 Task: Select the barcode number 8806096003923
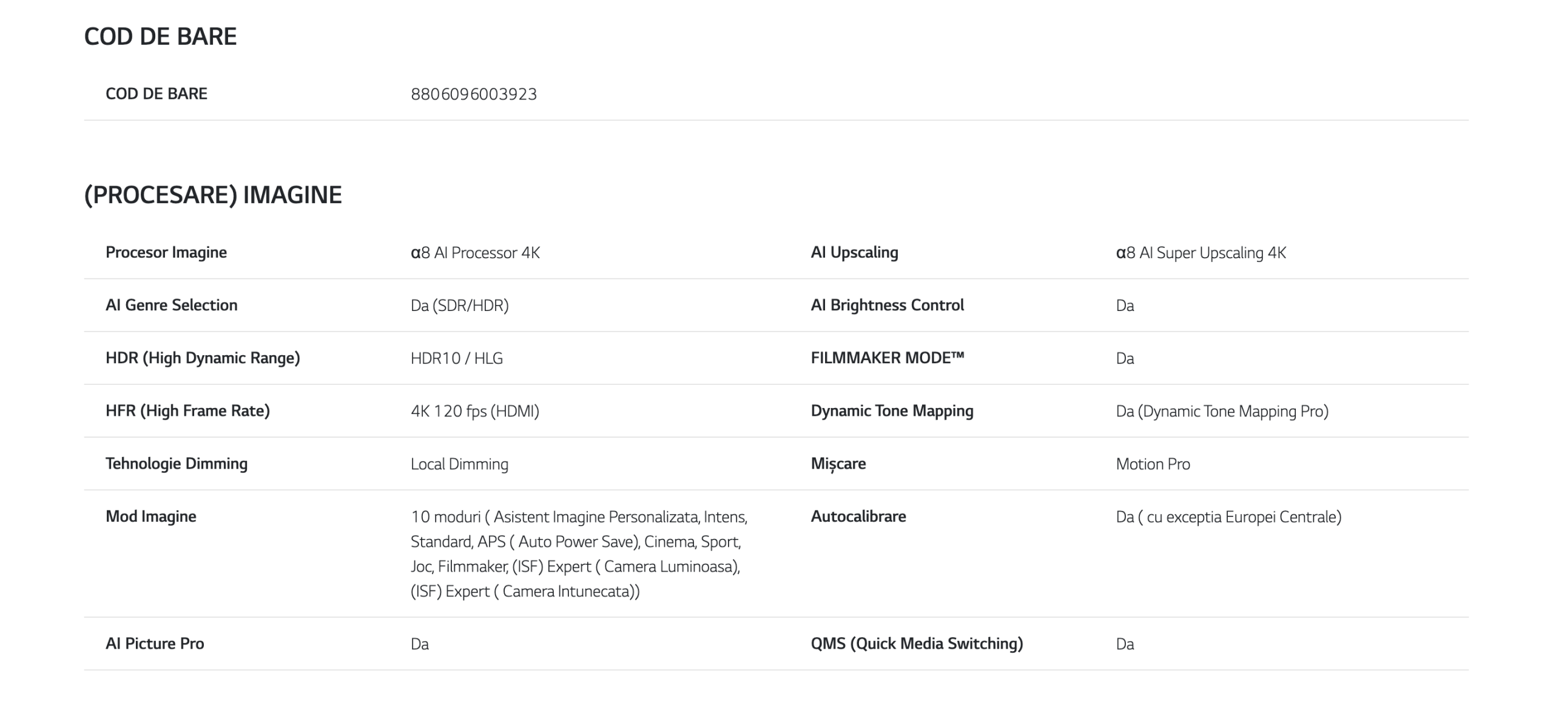474,94
